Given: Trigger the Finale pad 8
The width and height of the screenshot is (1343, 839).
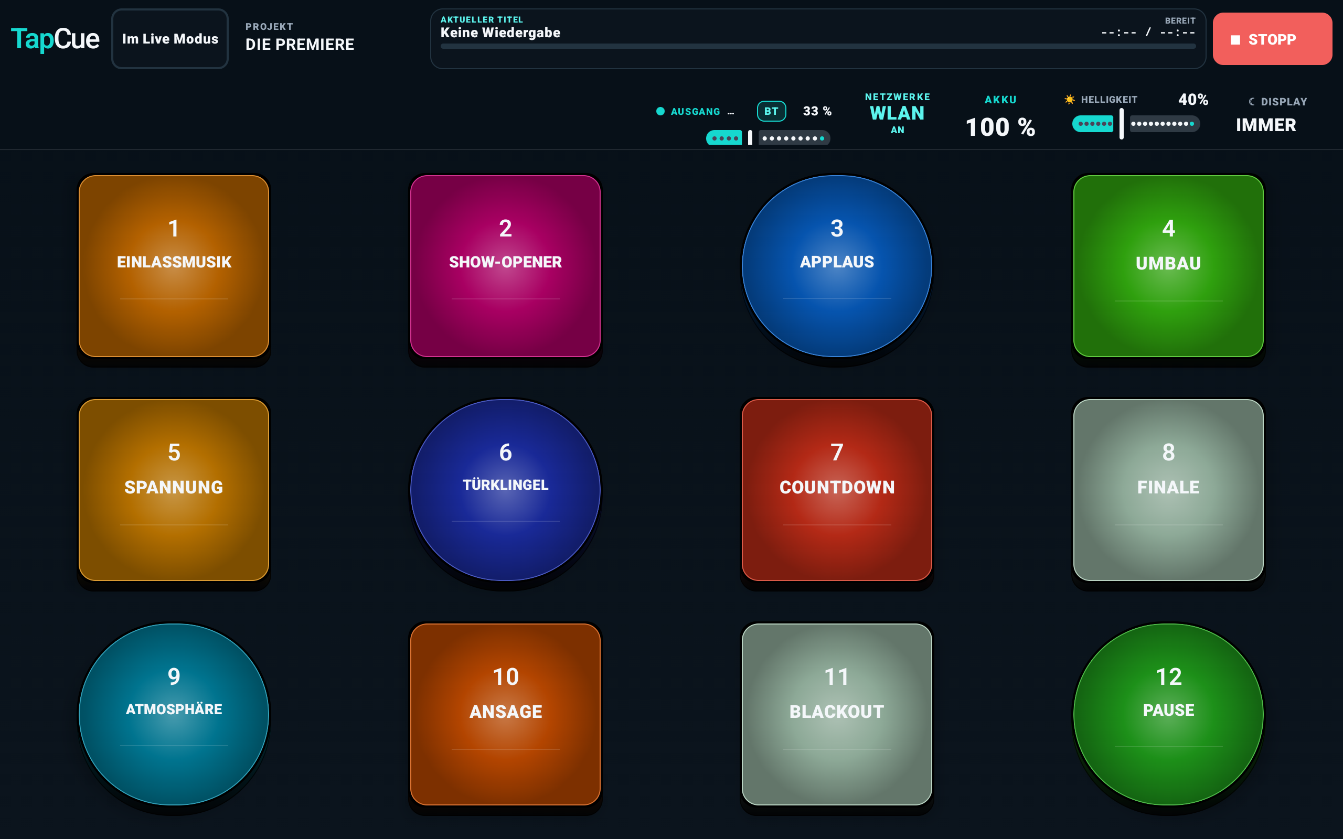Looking at the screenshot, I should click(x=1168, y=490).
